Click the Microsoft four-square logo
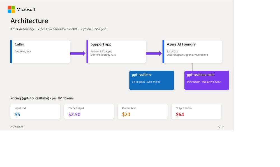The height and width of the screenshot is (167, 280). (x=11, y=9)
